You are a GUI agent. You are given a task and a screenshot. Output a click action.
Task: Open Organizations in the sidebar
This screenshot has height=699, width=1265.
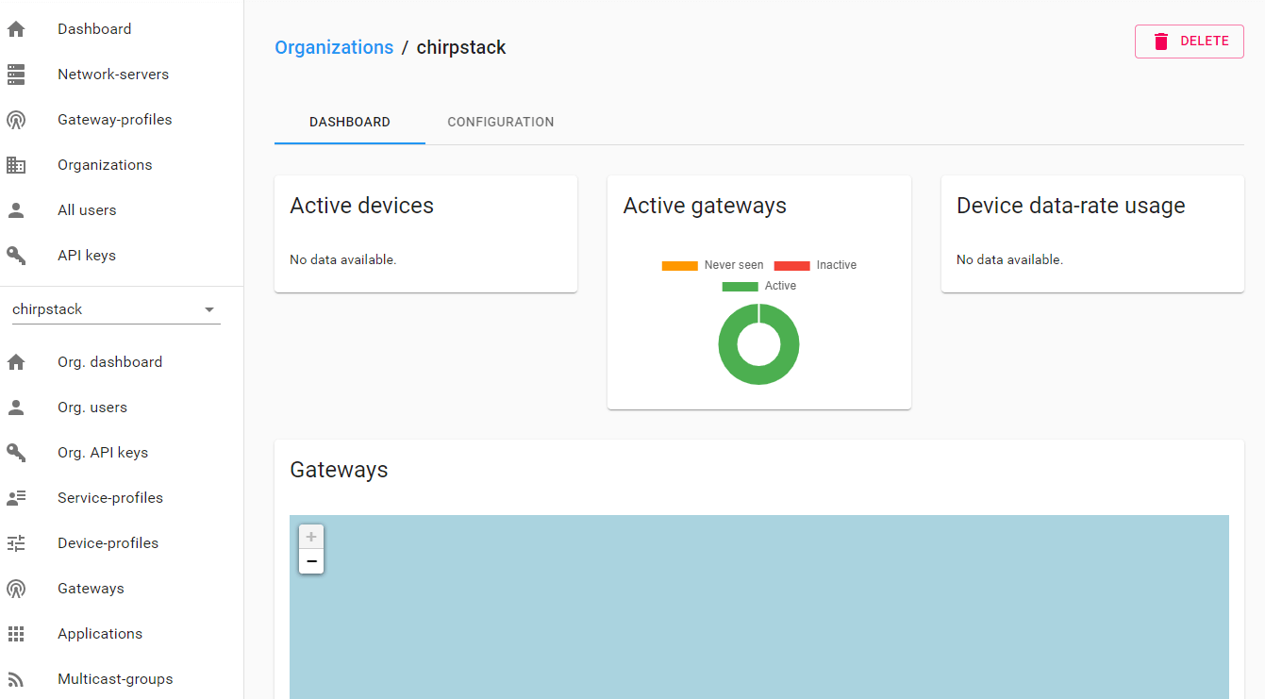[x=122, y=165]
